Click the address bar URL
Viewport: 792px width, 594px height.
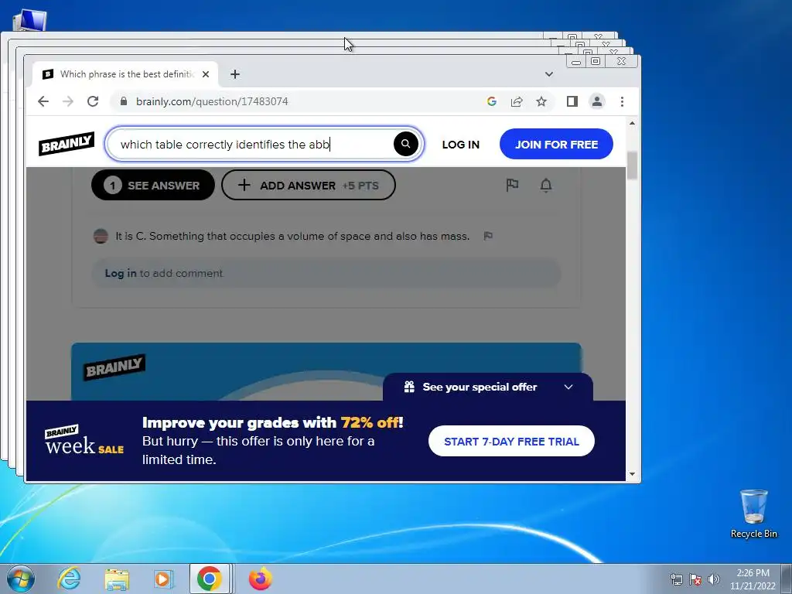pyautogui.click(x=212, y=101)
